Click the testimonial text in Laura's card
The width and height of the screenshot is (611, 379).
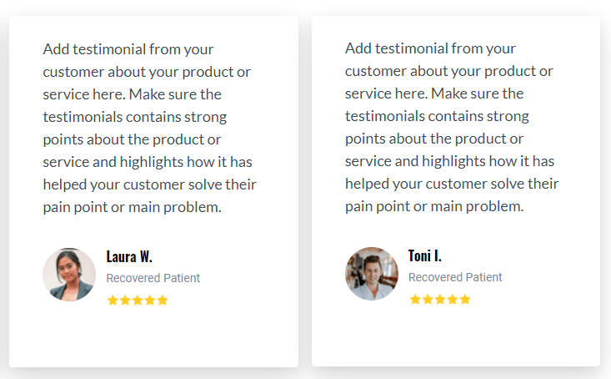(x=150, y=128)
